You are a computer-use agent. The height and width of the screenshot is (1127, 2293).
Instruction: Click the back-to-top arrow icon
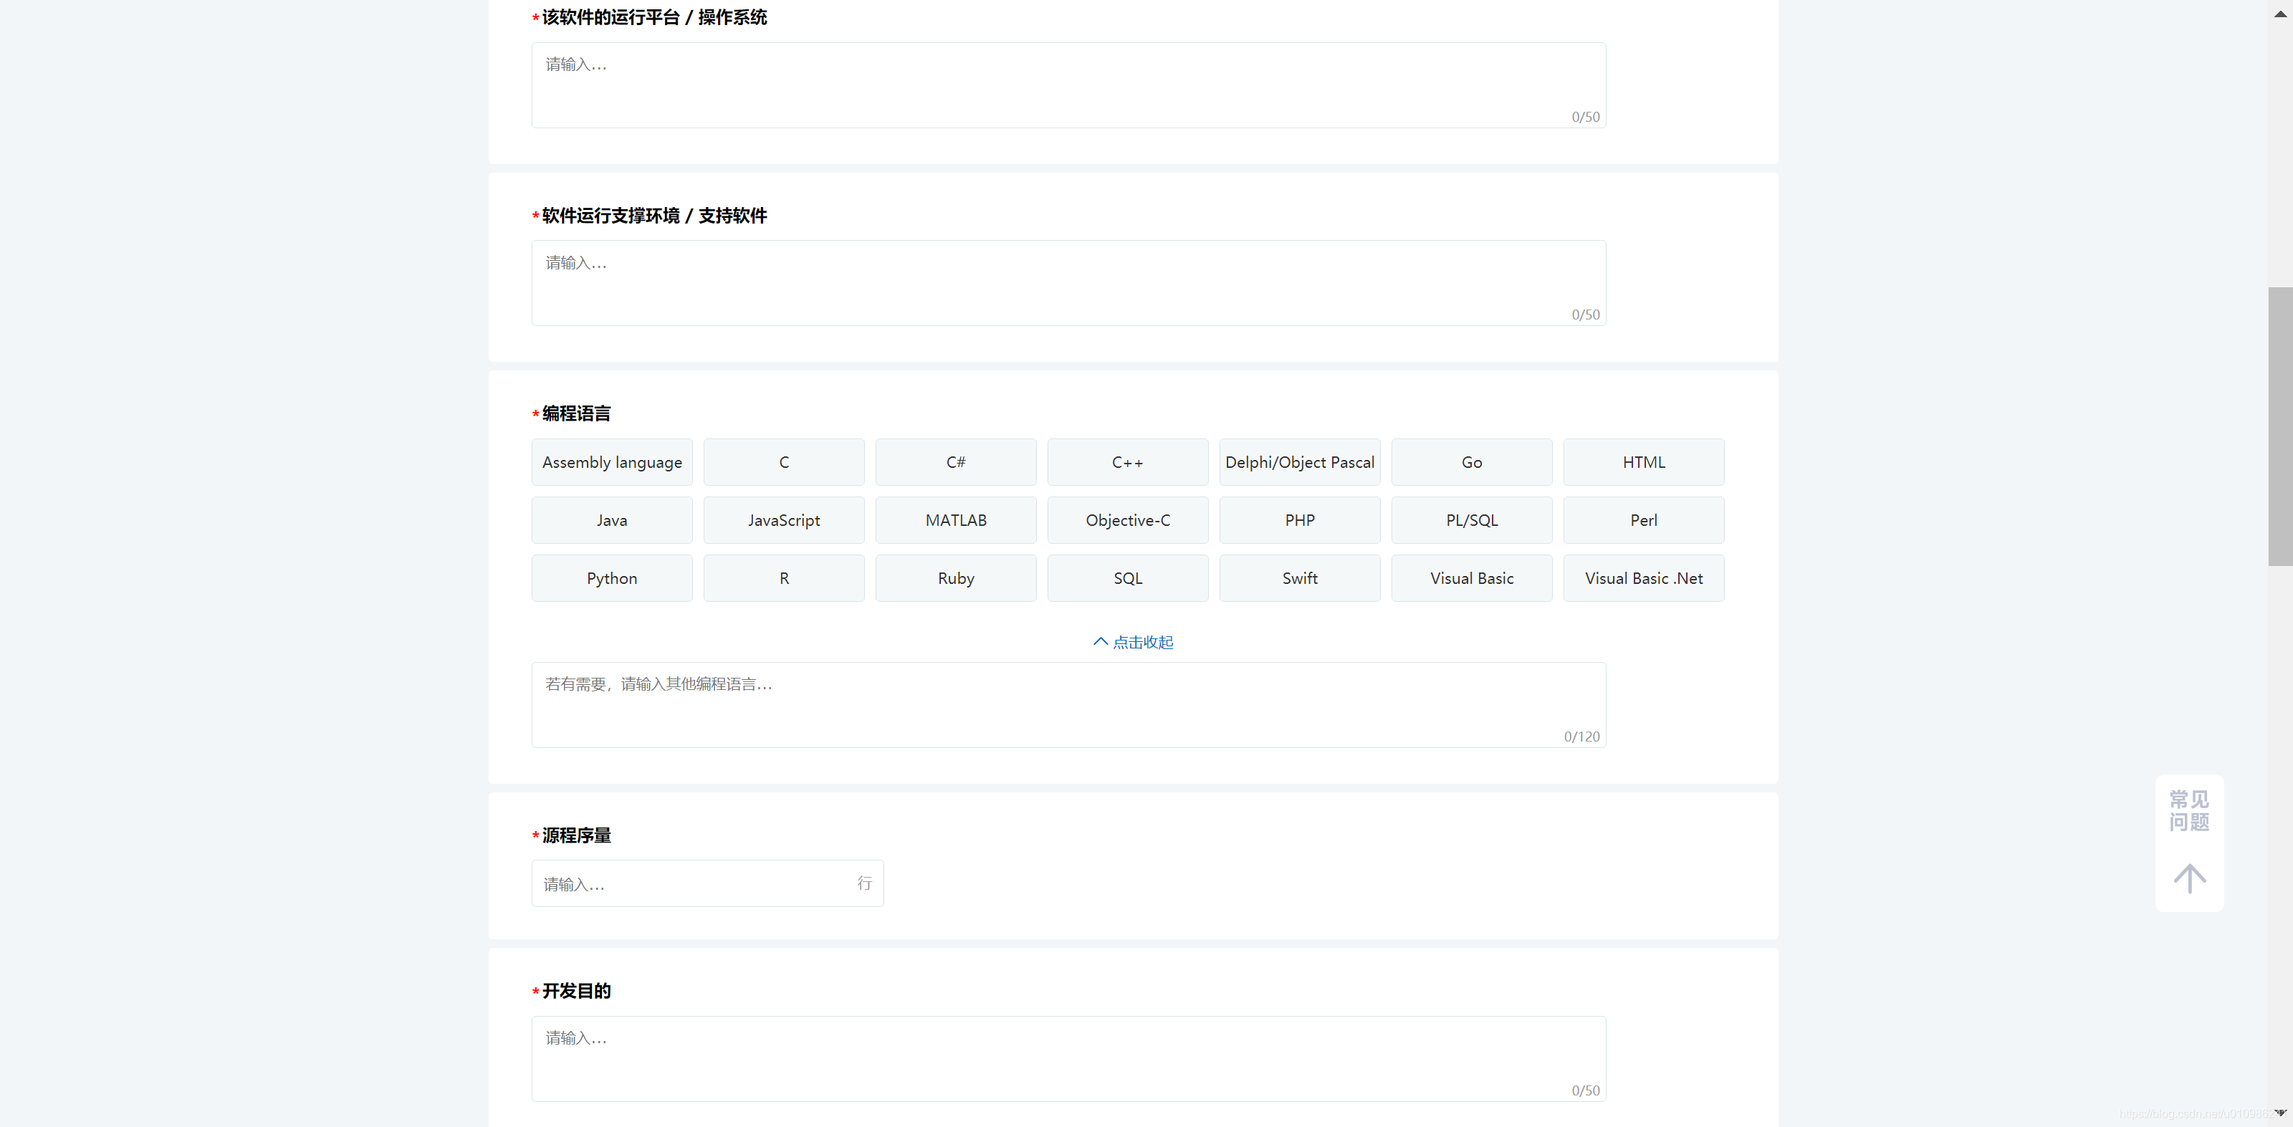(2189, 878)
